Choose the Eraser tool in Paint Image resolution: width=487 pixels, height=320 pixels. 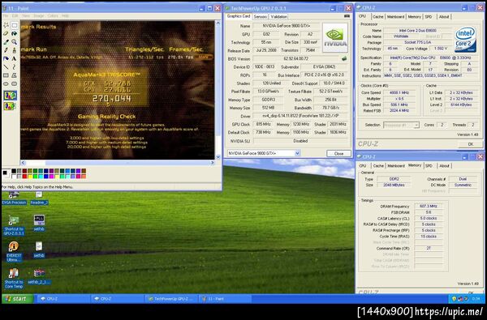6,33
